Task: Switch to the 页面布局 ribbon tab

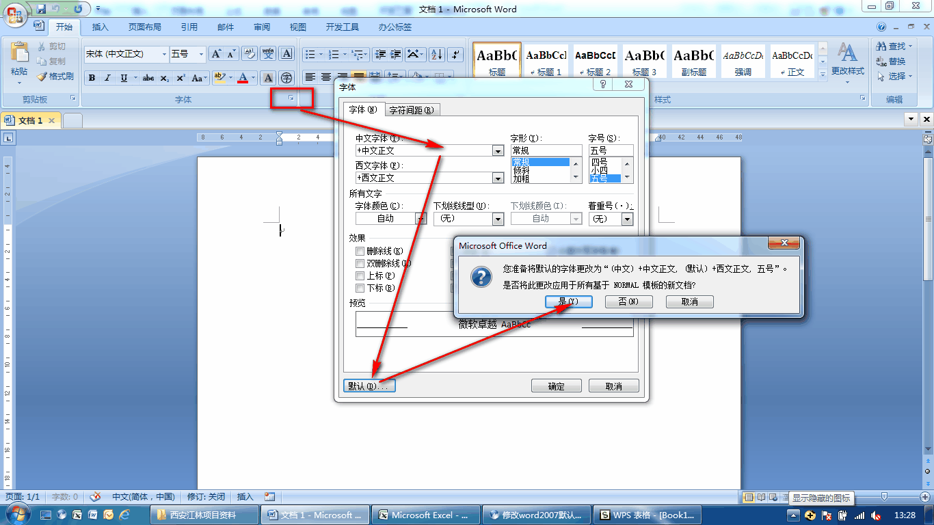Action: pos(145,27)
